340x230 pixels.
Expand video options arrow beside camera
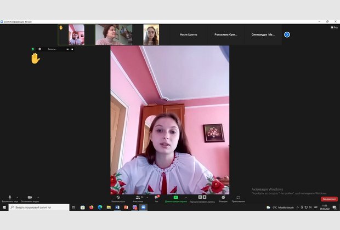38,197
